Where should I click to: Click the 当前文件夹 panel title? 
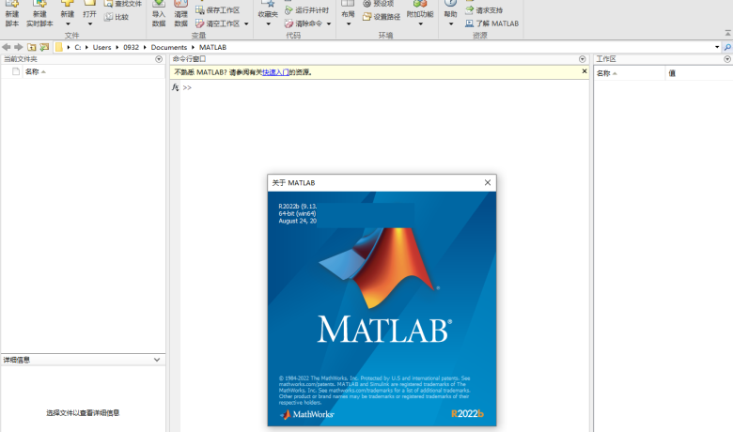pyautogui.click(x=20, y=59)
